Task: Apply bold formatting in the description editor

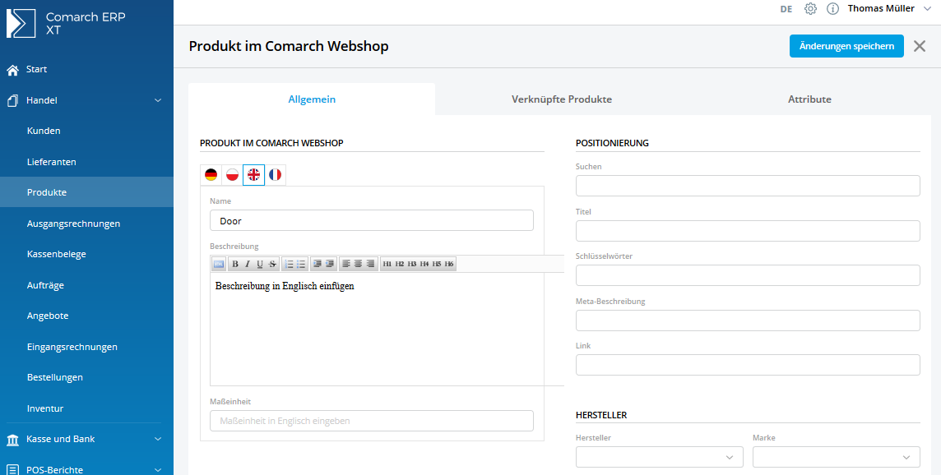Action: pyautogui.click(x=235, y=264)
